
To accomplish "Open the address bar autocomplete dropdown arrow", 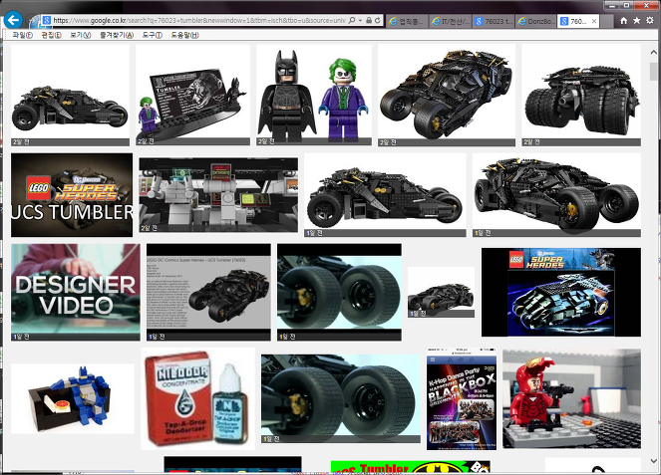I will (360, 20).
